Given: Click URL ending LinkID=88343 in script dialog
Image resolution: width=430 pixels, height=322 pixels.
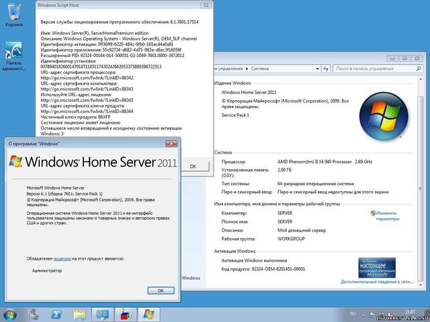Looking at the screenshot, I should (x=87, y=89).
